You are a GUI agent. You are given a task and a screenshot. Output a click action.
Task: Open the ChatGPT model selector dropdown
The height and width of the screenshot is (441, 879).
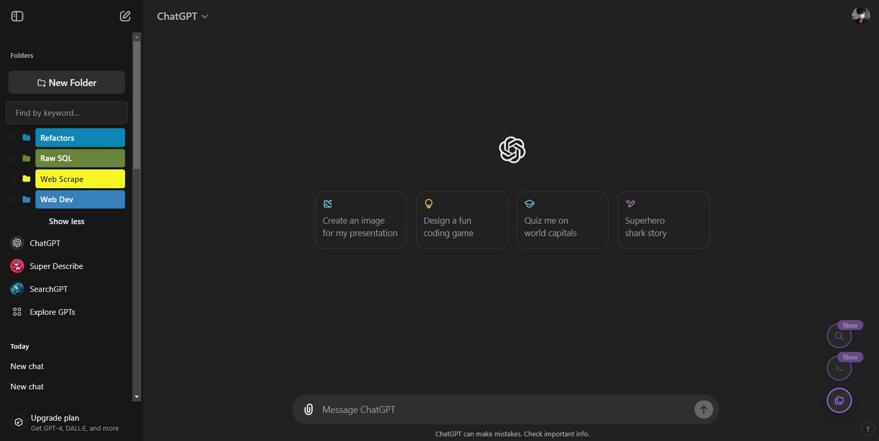[182, 16]
